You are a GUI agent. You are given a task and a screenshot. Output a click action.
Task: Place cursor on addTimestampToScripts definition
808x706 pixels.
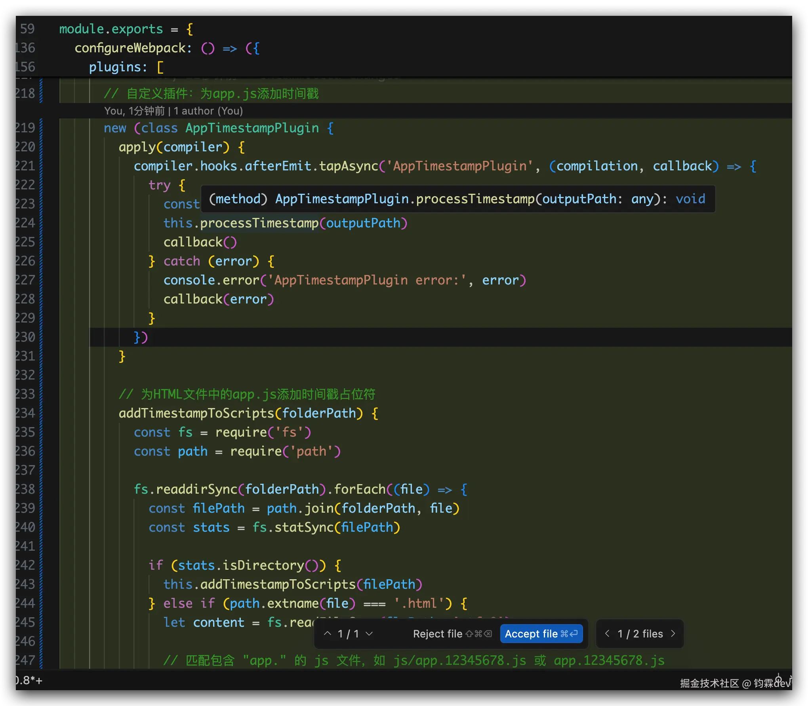(196, 413)
